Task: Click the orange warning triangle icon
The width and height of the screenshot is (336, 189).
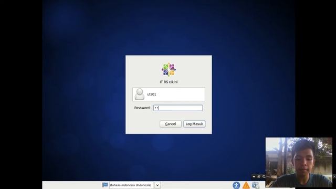Action: [x=246, y=185]
